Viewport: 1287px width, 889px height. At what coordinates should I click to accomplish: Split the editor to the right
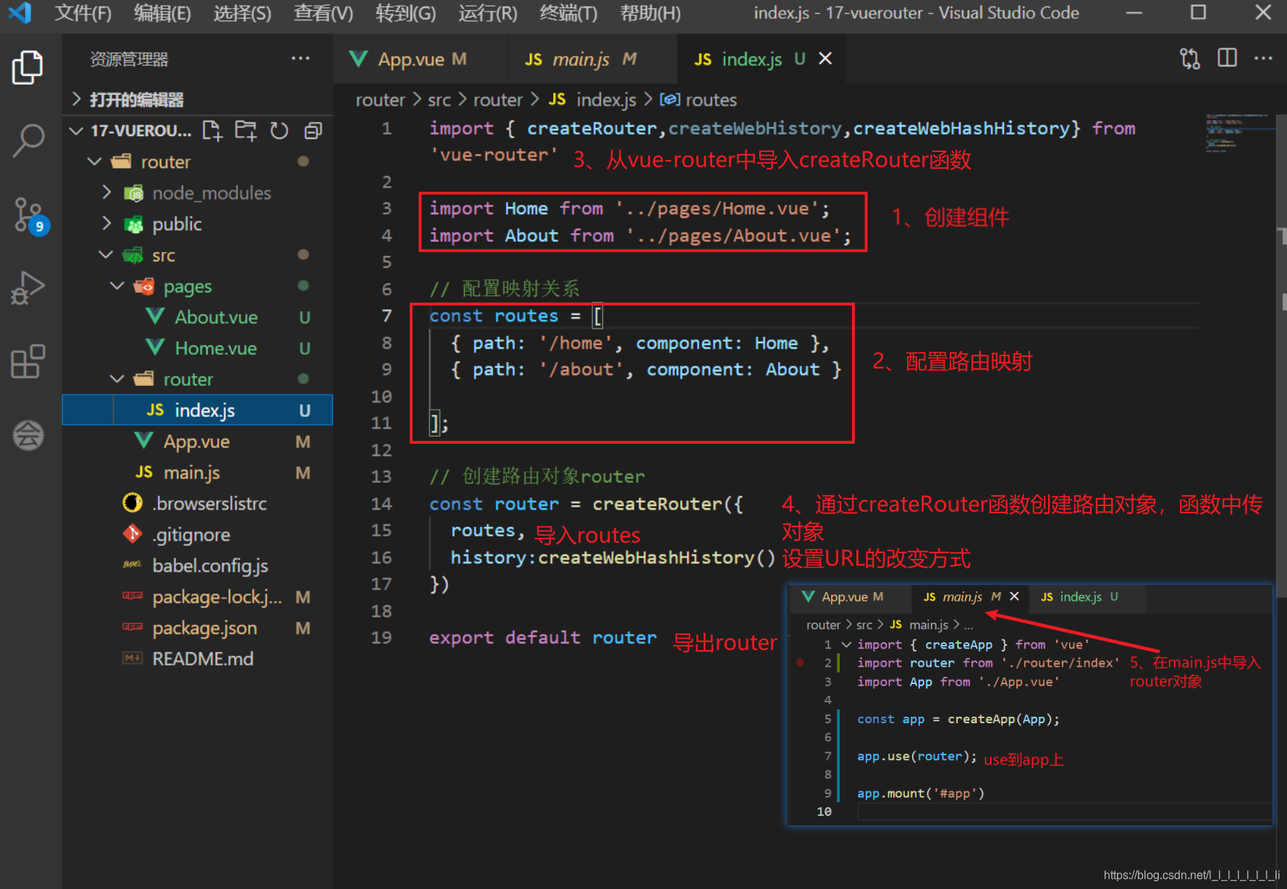pyautogui.click(x=1227, y=58)
